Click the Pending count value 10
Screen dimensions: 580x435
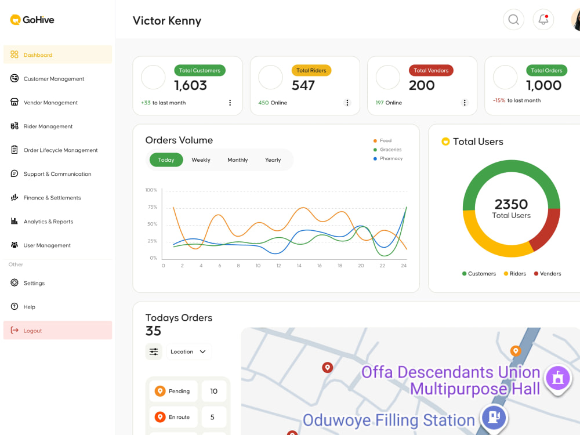pyautogui.click(x=214, y=391)
